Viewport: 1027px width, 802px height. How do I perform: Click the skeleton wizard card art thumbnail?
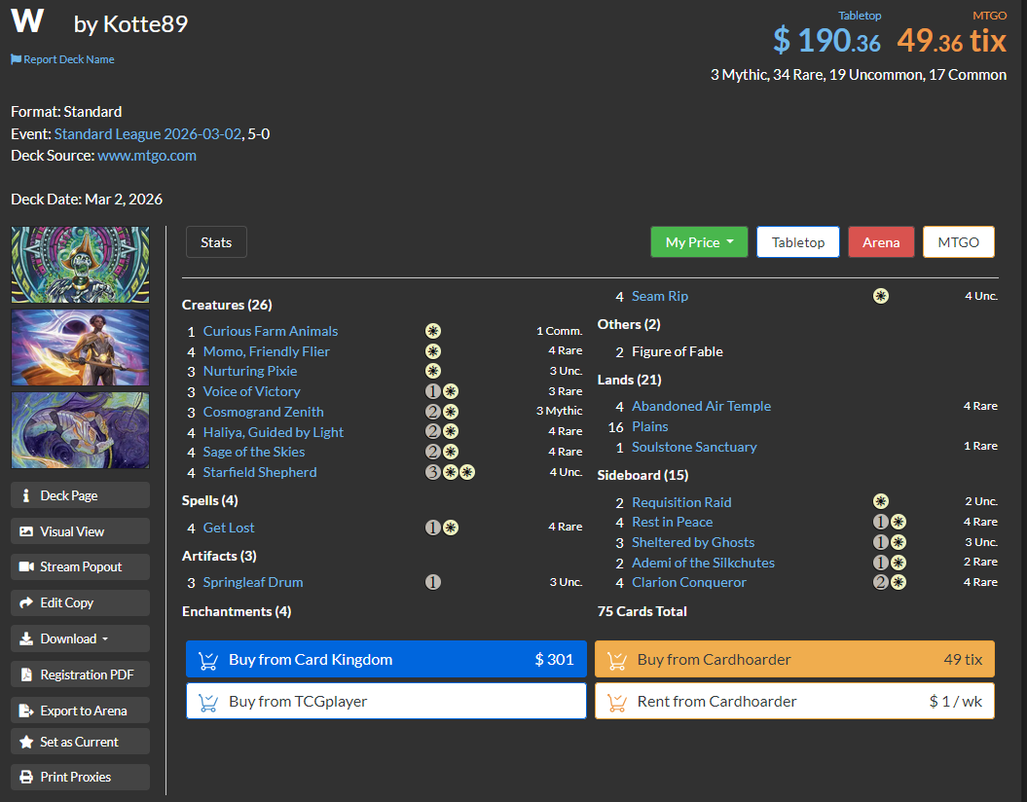(80, 265)
